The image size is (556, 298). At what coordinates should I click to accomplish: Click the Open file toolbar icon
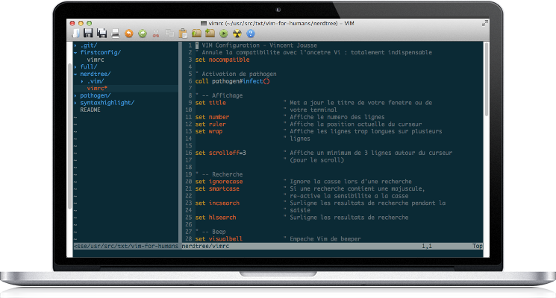[x=76, y=34]
